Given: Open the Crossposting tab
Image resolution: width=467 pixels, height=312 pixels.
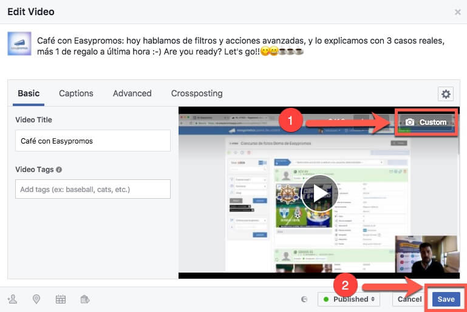Looking at the screenshot, I should tap(197, 93).
